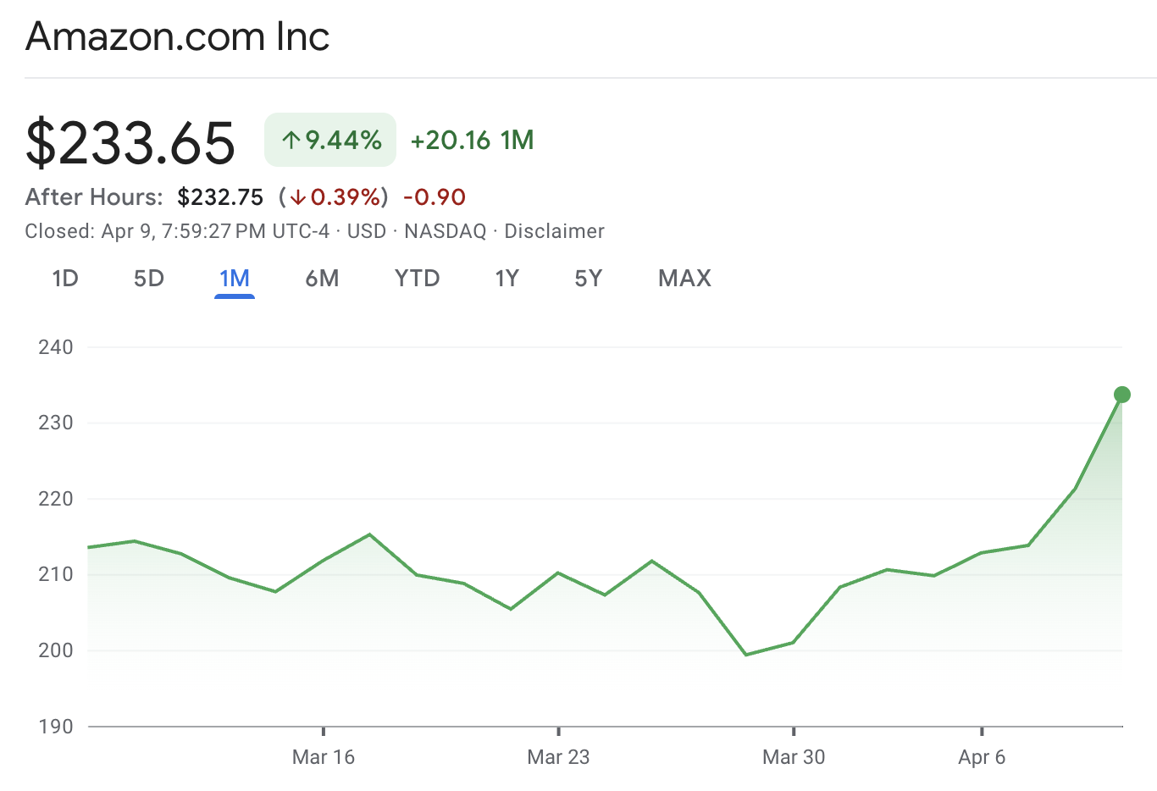The width and height of the screenshot is (1157, 791).
Task: Click the $233.65 stock price
Action: (x=131, y=142)
